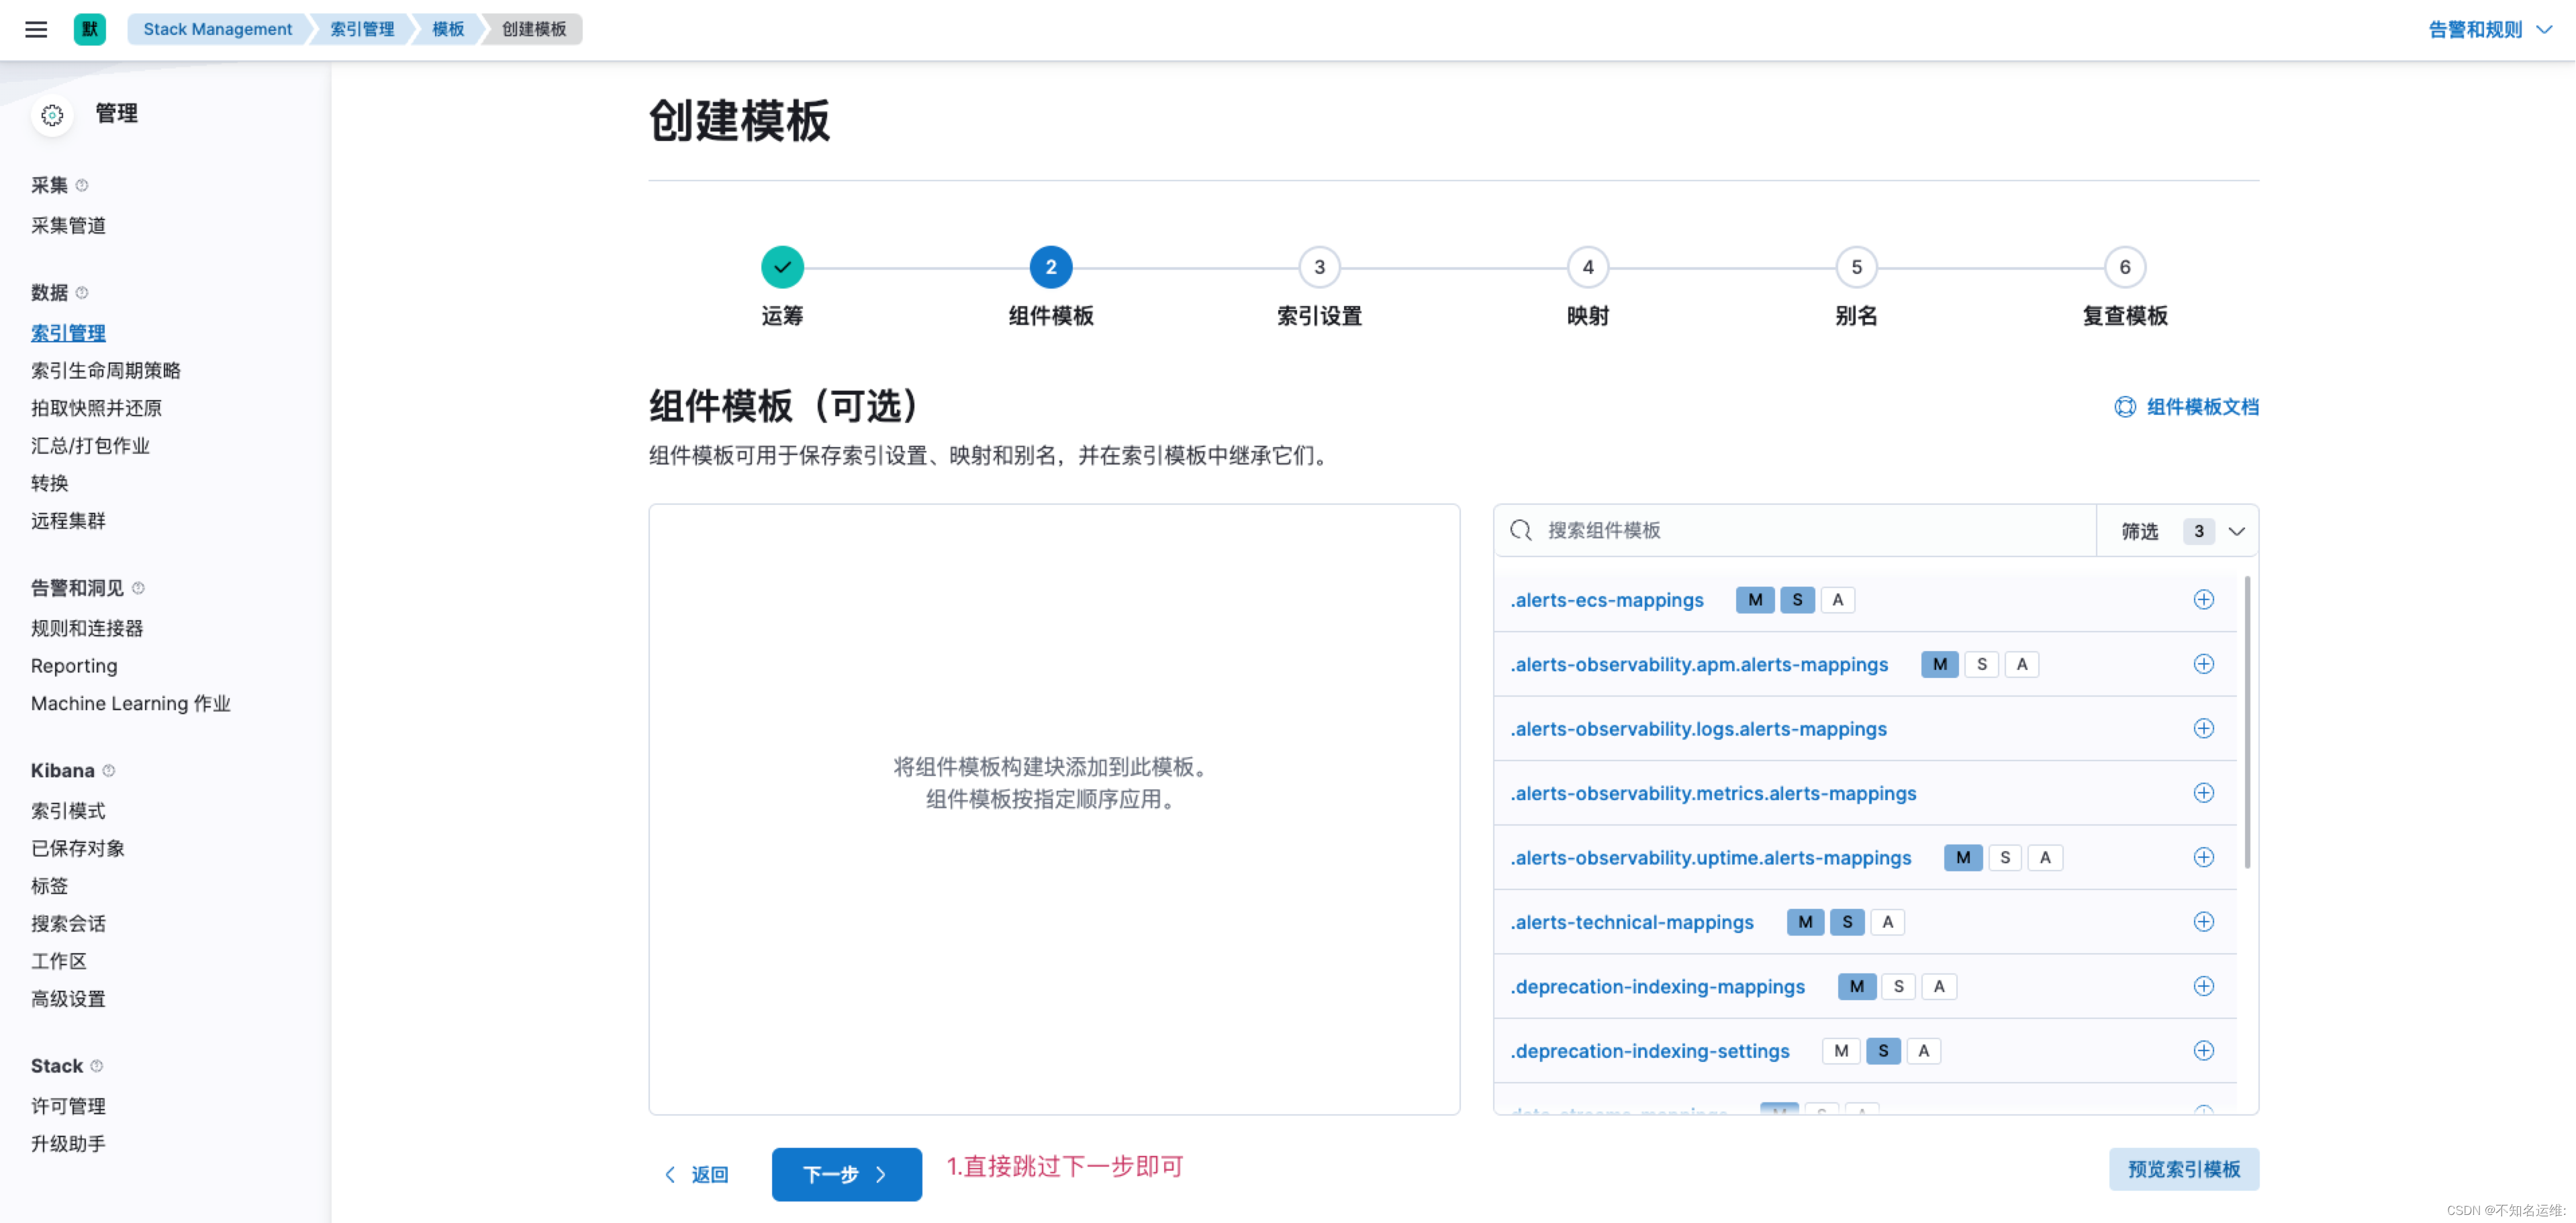Click plus icon for .alerts-observability.logs.alerts-mappings
The height and width of the screenshot is (1223, 2576).
pyautogui.click(x=2203, y=729)
